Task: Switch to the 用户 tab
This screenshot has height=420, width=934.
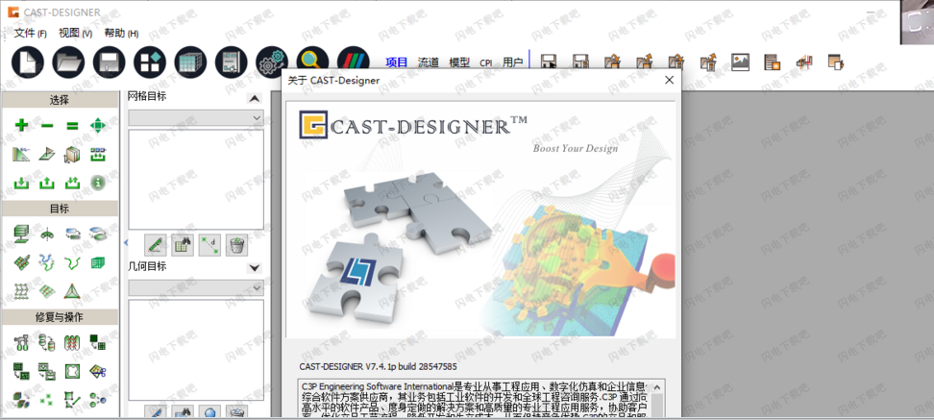Action: coord(512,62)
